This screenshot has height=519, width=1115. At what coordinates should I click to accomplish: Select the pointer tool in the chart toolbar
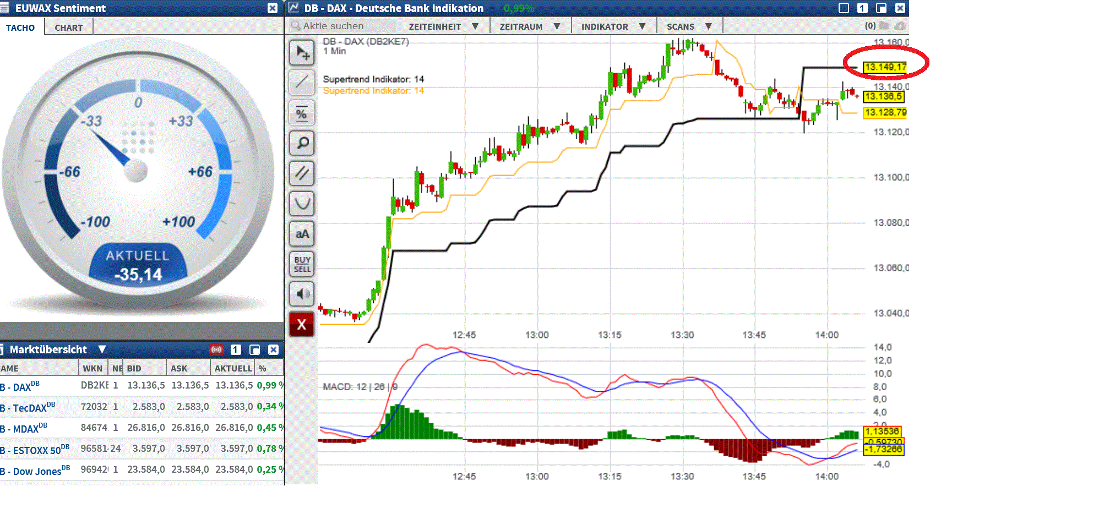[302, 52]
